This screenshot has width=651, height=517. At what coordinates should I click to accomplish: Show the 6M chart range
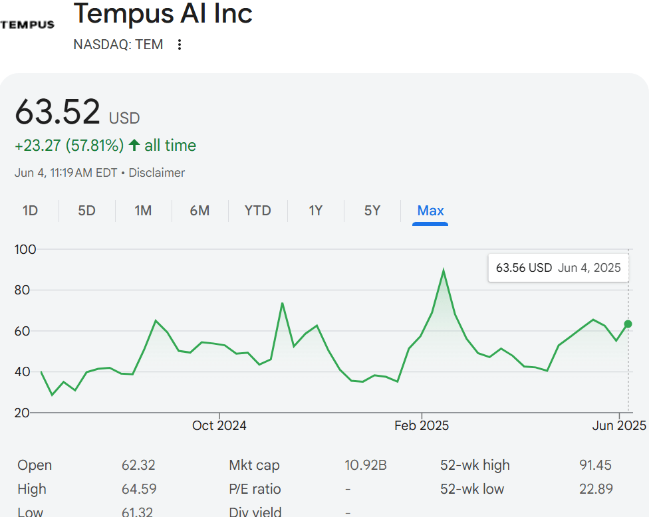pos(199,211)
